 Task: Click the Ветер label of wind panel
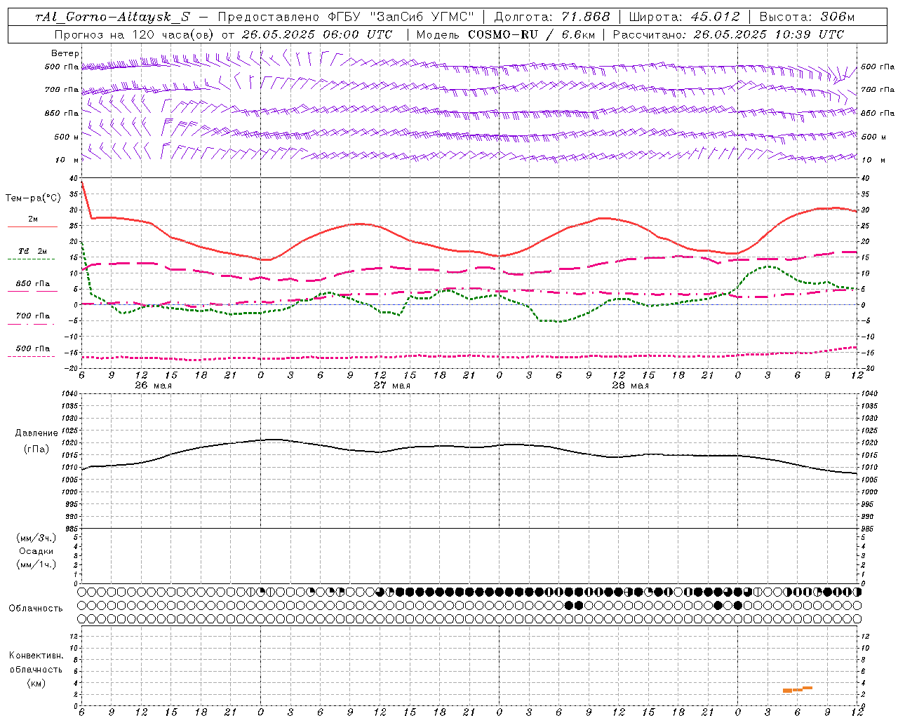click(x=65, y=53)
